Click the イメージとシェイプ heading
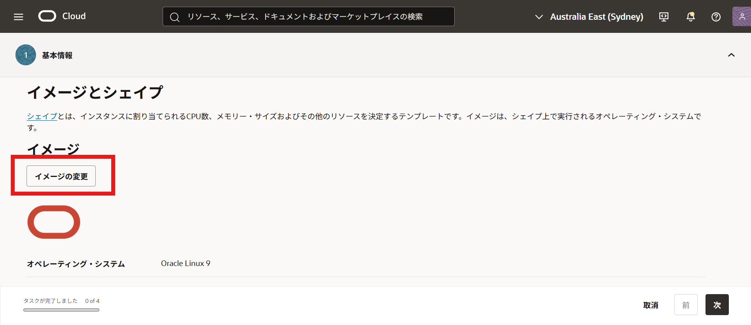The image size is (751, 325). [x=95, y=93]
